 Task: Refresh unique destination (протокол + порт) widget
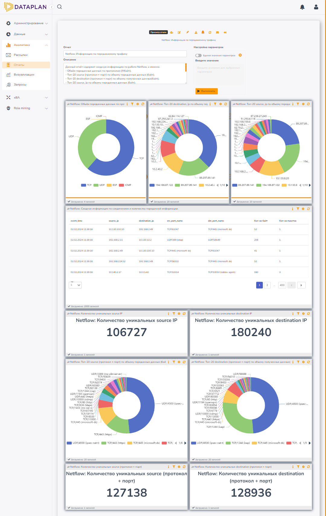pyautogui.click(x=308, y=467)
